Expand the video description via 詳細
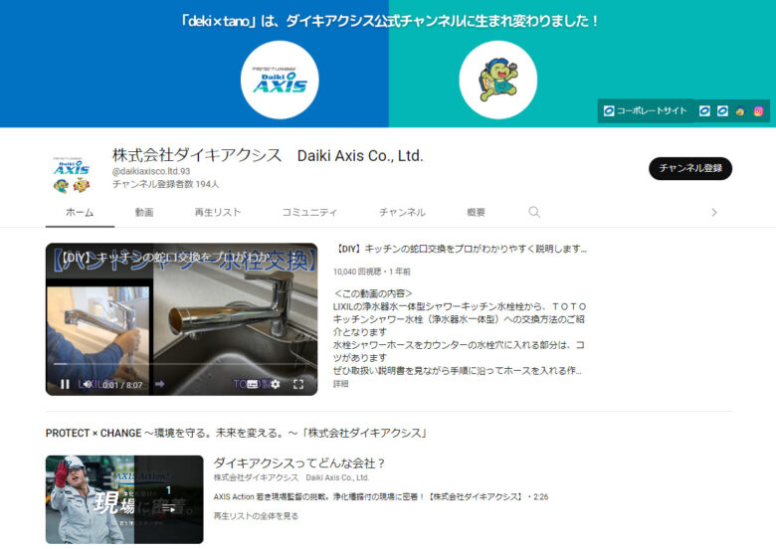 (x=340, y=384)
